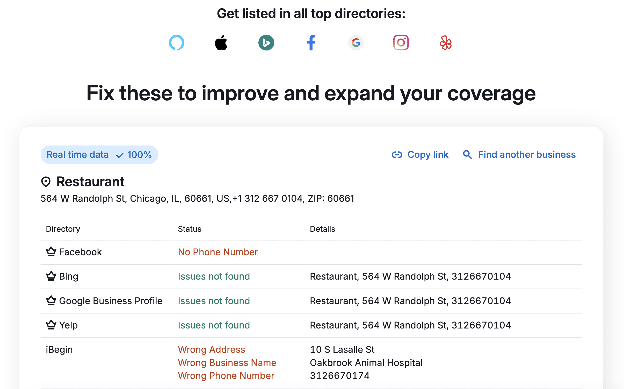Select the Status column header

click(x=189, y=229)
